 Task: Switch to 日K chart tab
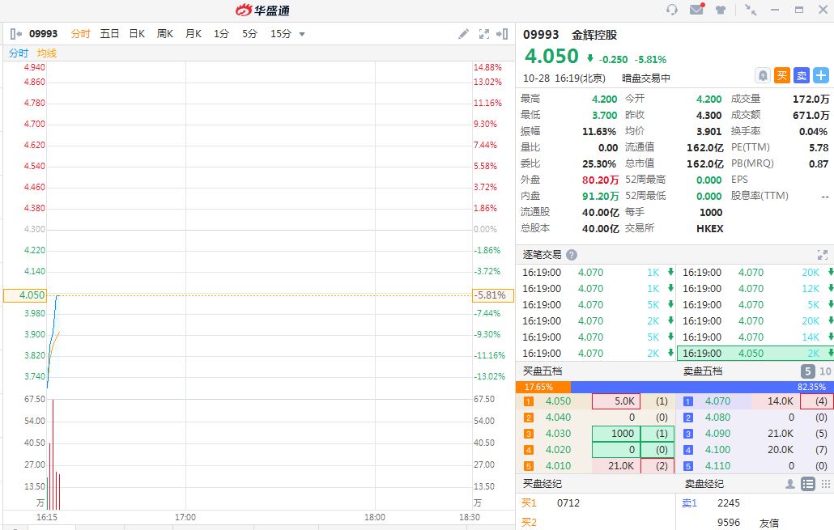[137, 34]
